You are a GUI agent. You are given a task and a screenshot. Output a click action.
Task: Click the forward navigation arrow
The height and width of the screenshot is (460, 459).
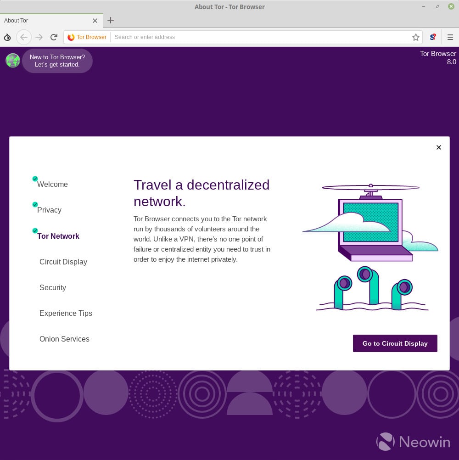pyautogui.click(x=39, y=37)
